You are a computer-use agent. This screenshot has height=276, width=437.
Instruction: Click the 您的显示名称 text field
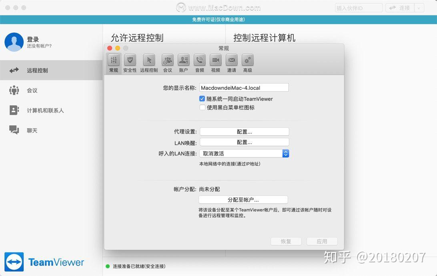[x=245, y=87]
